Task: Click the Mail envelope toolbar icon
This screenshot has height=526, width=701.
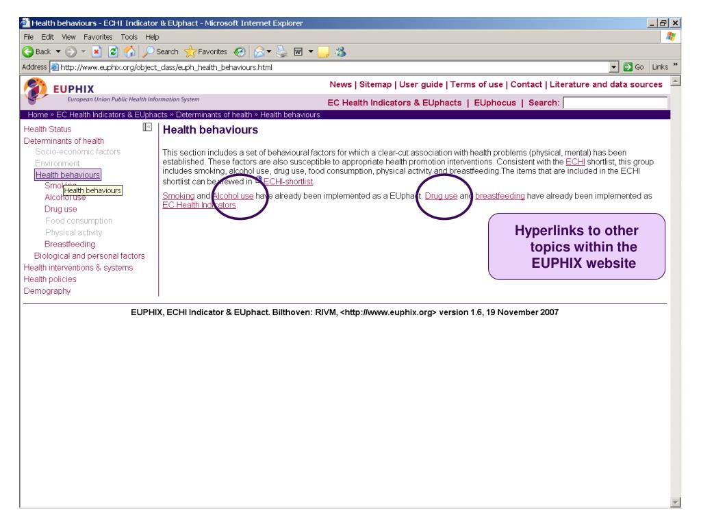Action: point(259,52)
